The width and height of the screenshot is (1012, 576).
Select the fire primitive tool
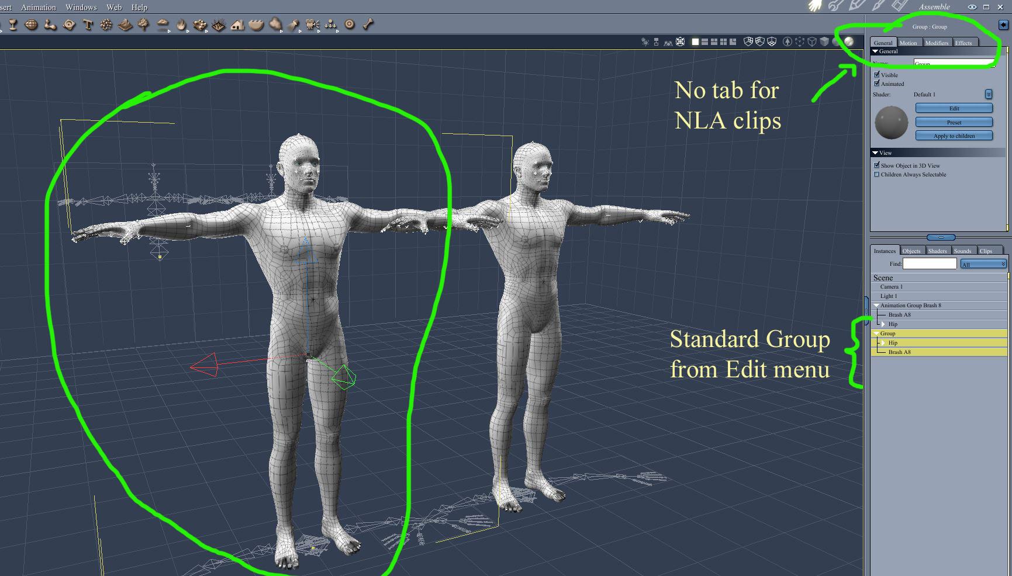click(182, 25)
